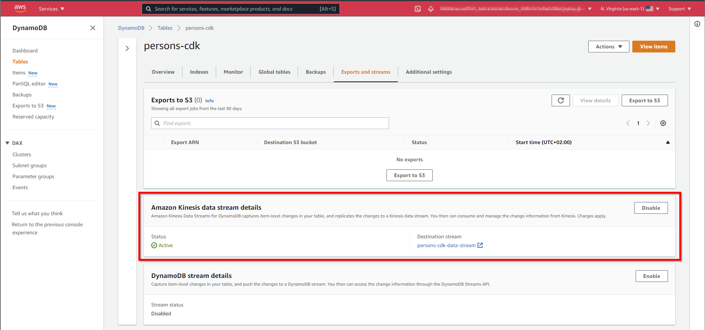Close the DynamoDB sidebar navigation
The width and height of the screenshot is (705, 330).
(93, 28)
